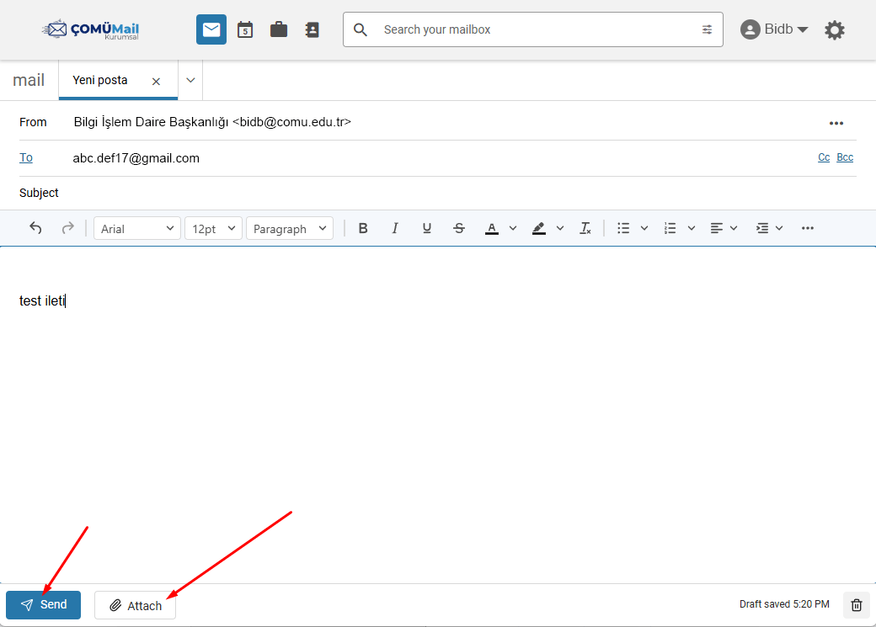The width and height of the screenshot is (876, 627).
Task: Click the From sender address
Action: [x=212, y=122]
